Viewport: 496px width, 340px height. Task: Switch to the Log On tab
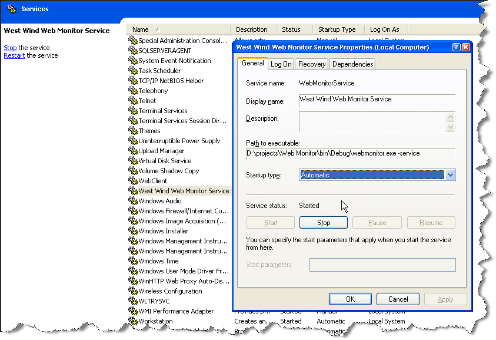(x=281, y=64)
